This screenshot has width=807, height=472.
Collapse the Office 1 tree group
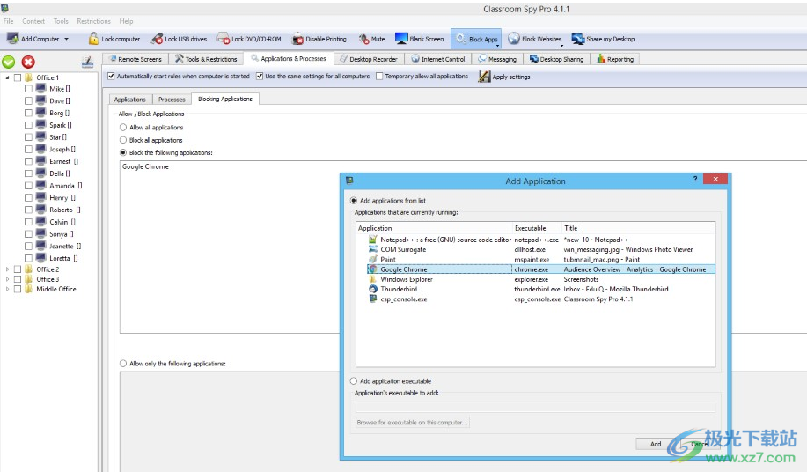click(7, 77)
